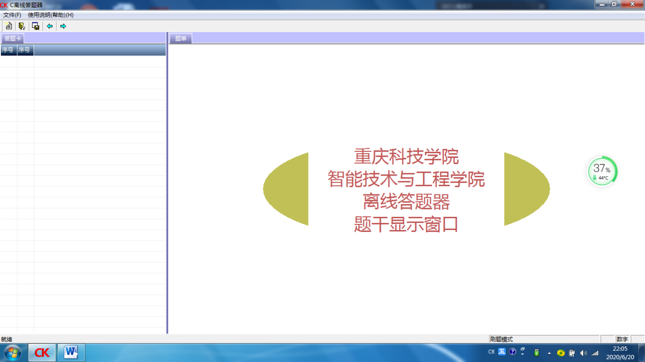
Task: Click the second 序号 column header
Action: 25,50
